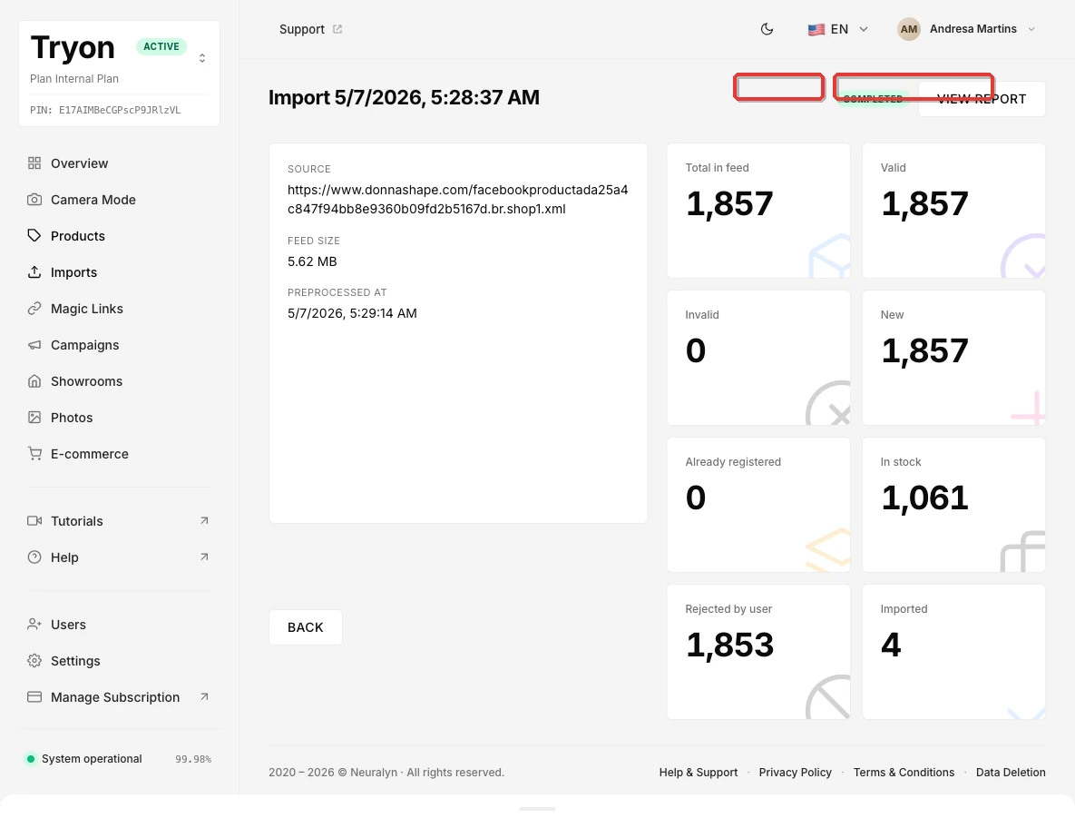The image size is (1075, 828).
Task: Click the Camera Mode camera icon
Action: 34,200
